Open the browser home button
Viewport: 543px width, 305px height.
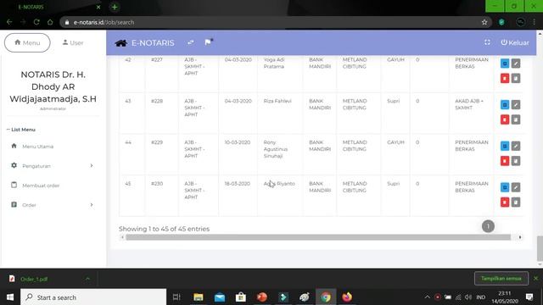click(x=50, y=22)
